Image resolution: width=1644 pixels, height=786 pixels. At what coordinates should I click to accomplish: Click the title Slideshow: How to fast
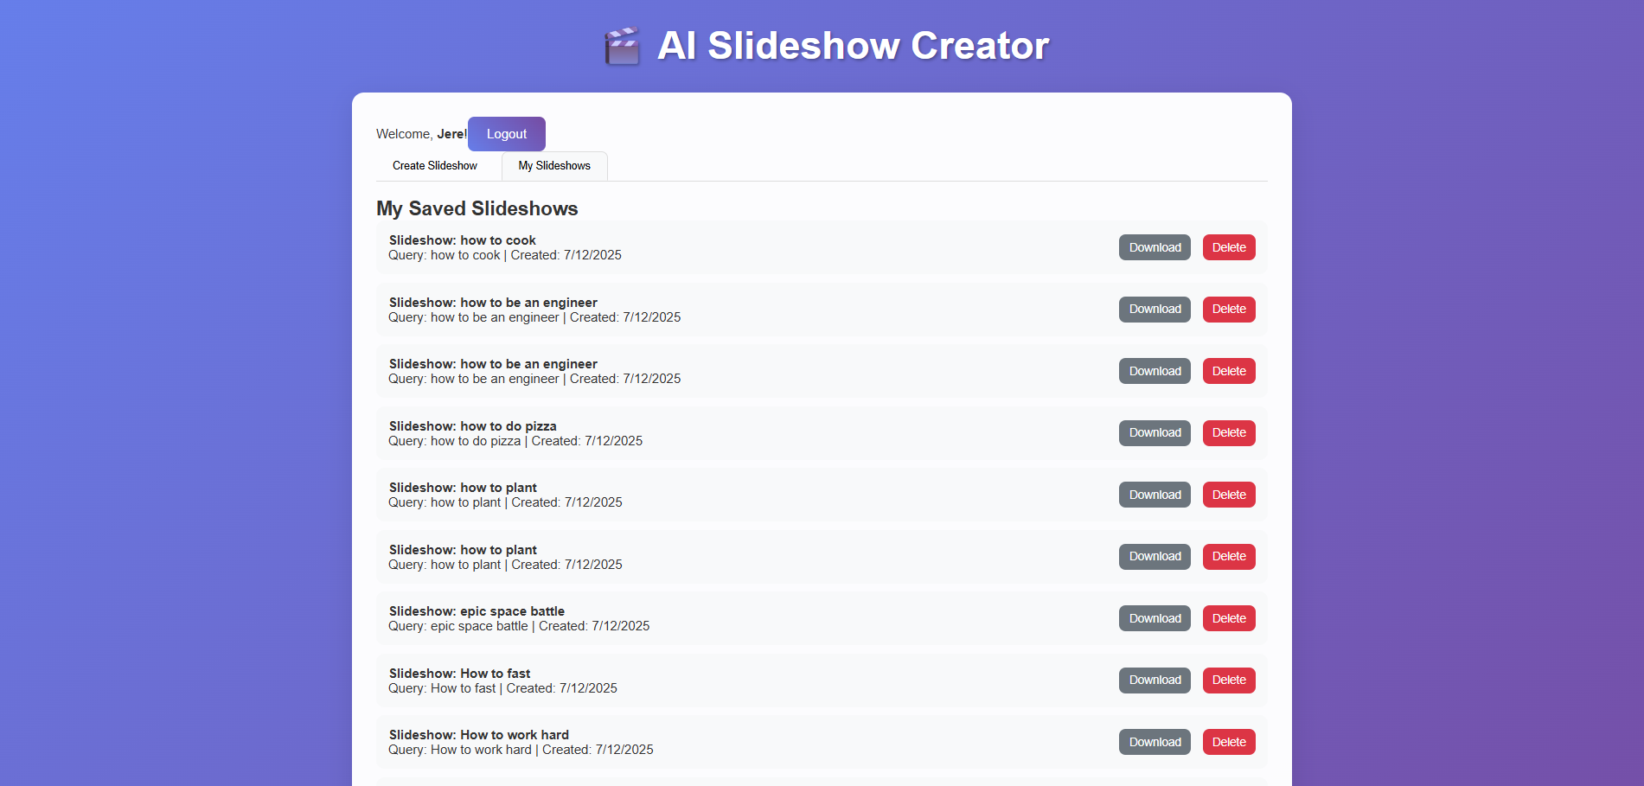(x=459, y=674)
